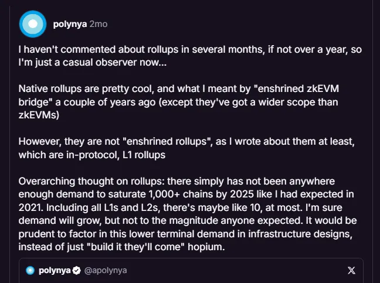Viewport: 380px width, 283px height.
Task: Open the polynya username at the post header
Action: click(70, 24)
